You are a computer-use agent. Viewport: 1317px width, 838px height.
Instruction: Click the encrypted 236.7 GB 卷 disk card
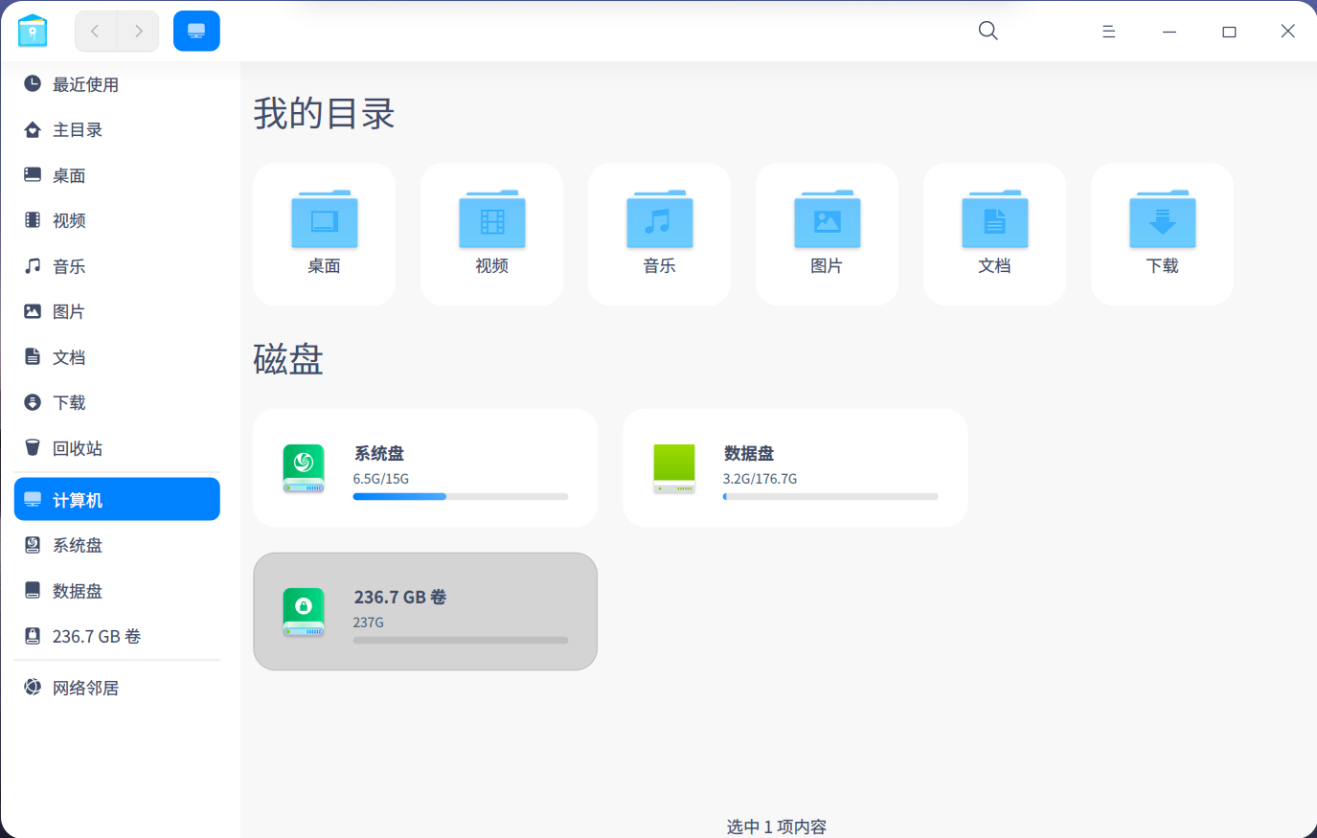pos(425,612)
